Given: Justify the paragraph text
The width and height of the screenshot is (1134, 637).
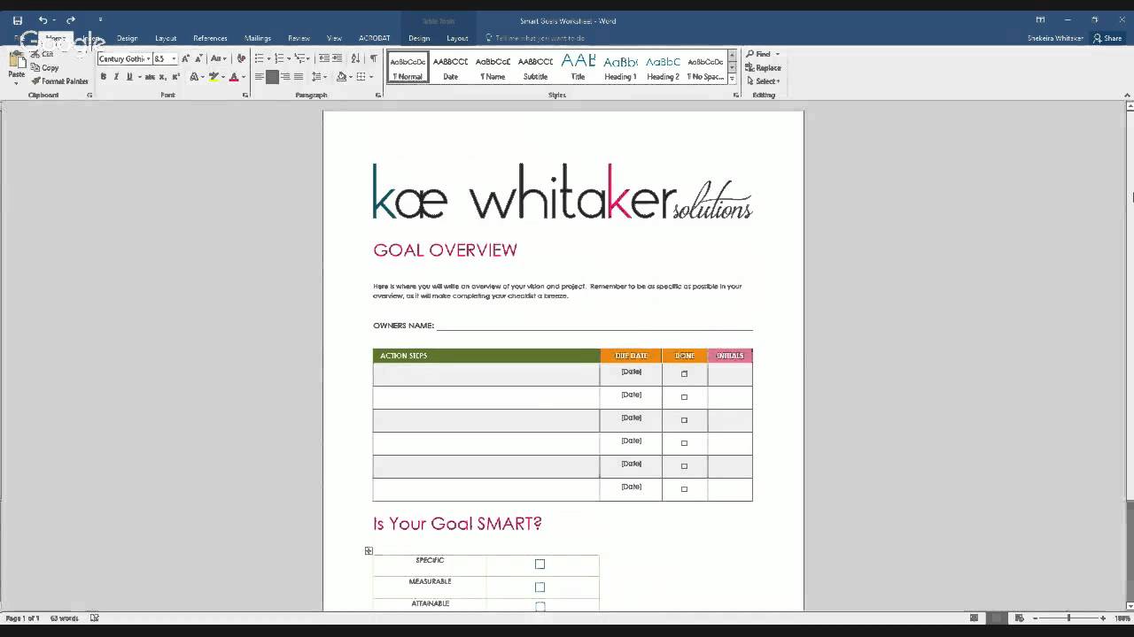Looking at the screenshot, I should pyautogui.click(x=299, y=77).
